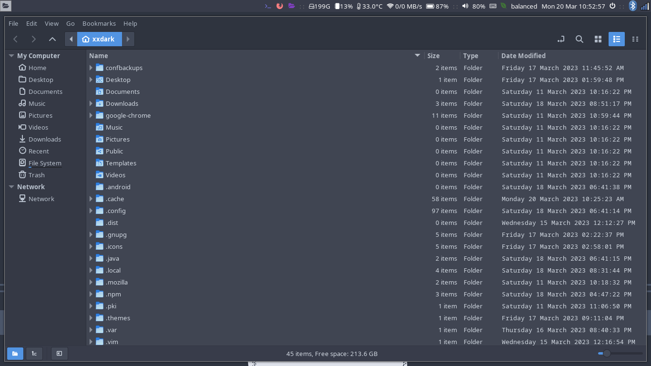Switch to list view

[617, 39]
